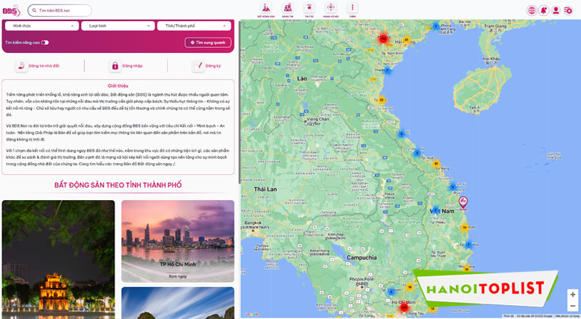
Task: Expand the Hình thức dropdown
Action: (41, 26)
